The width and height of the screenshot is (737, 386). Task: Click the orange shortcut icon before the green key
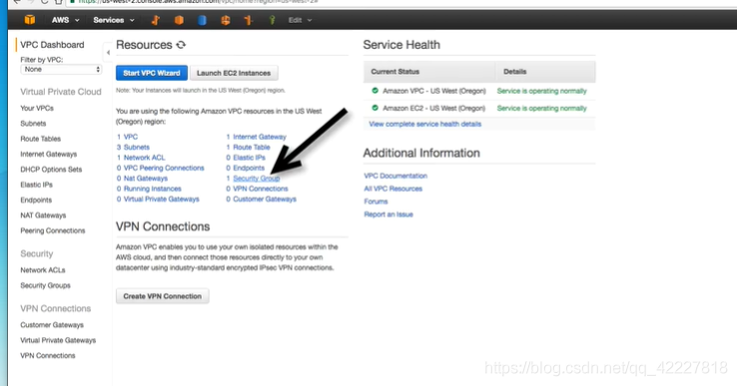pos(249,20)
